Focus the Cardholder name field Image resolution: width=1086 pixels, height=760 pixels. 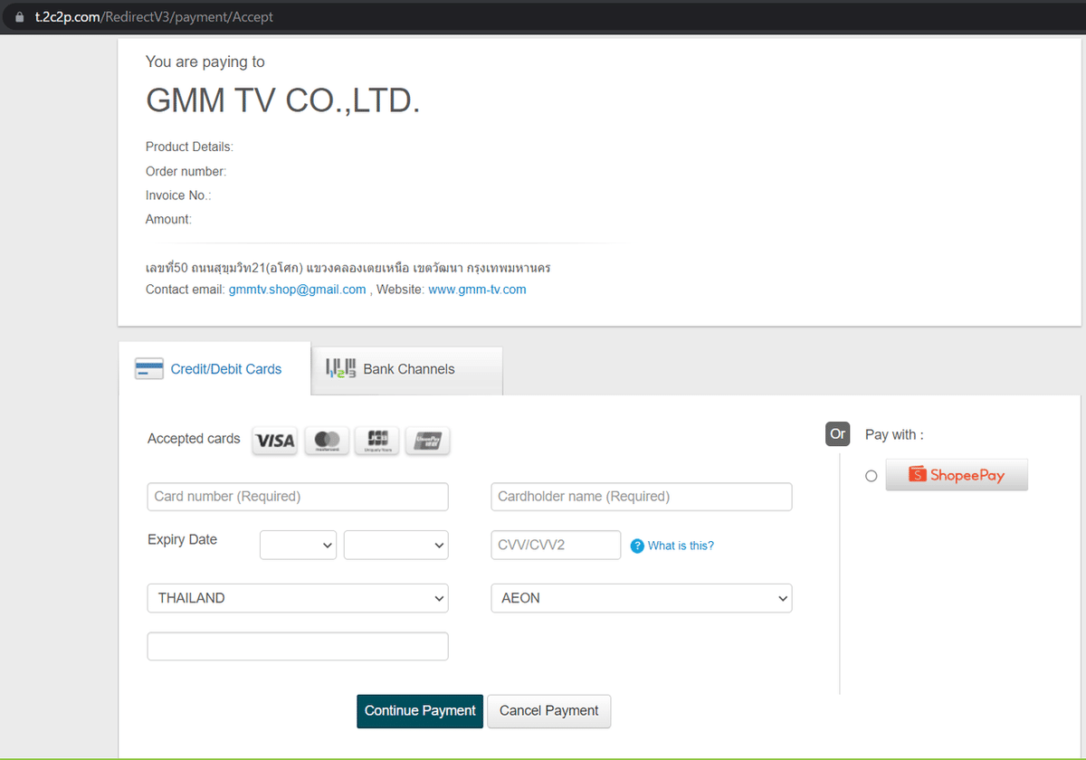coord(642,497)
